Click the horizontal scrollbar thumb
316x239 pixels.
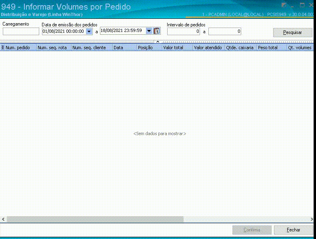95,219
